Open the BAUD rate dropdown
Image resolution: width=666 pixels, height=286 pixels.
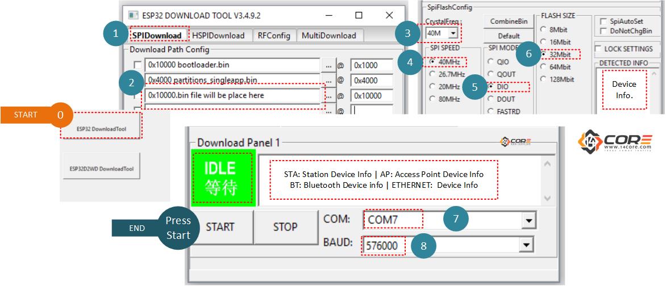pos(526,245)
